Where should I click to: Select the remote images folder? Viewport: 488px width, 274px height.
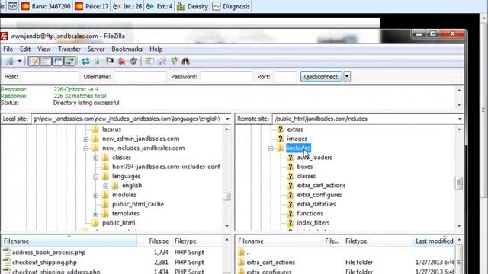[x=297, y=139]
